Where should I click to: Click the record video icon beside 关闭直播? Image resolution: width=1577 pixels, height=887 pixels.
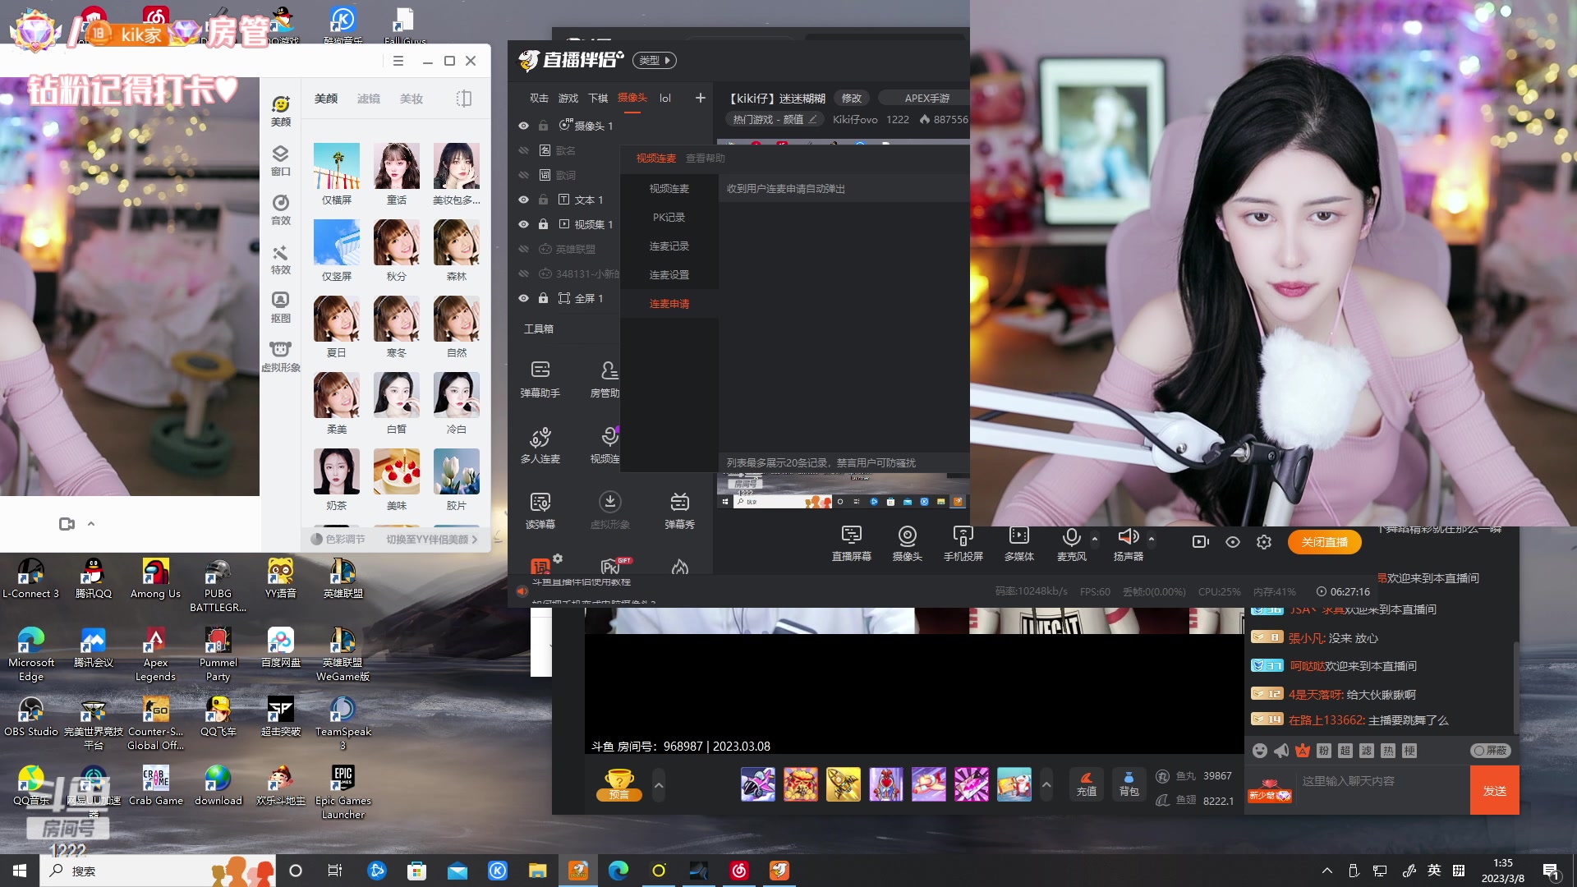tap(1200, 542)
